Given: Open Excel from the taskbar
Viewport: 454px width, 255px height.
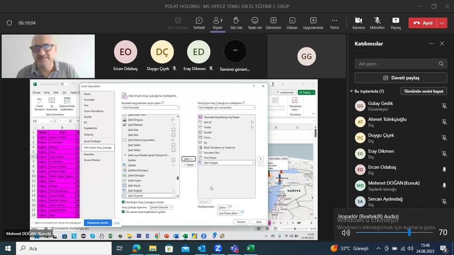Looking at the screenshot, I should [x=251, y=248].
